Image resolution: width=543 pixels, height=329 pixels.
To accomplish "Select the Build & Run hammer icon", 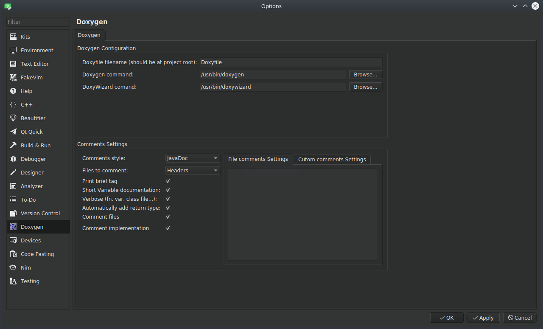I will pyautogui.click(x=13, y=146).
